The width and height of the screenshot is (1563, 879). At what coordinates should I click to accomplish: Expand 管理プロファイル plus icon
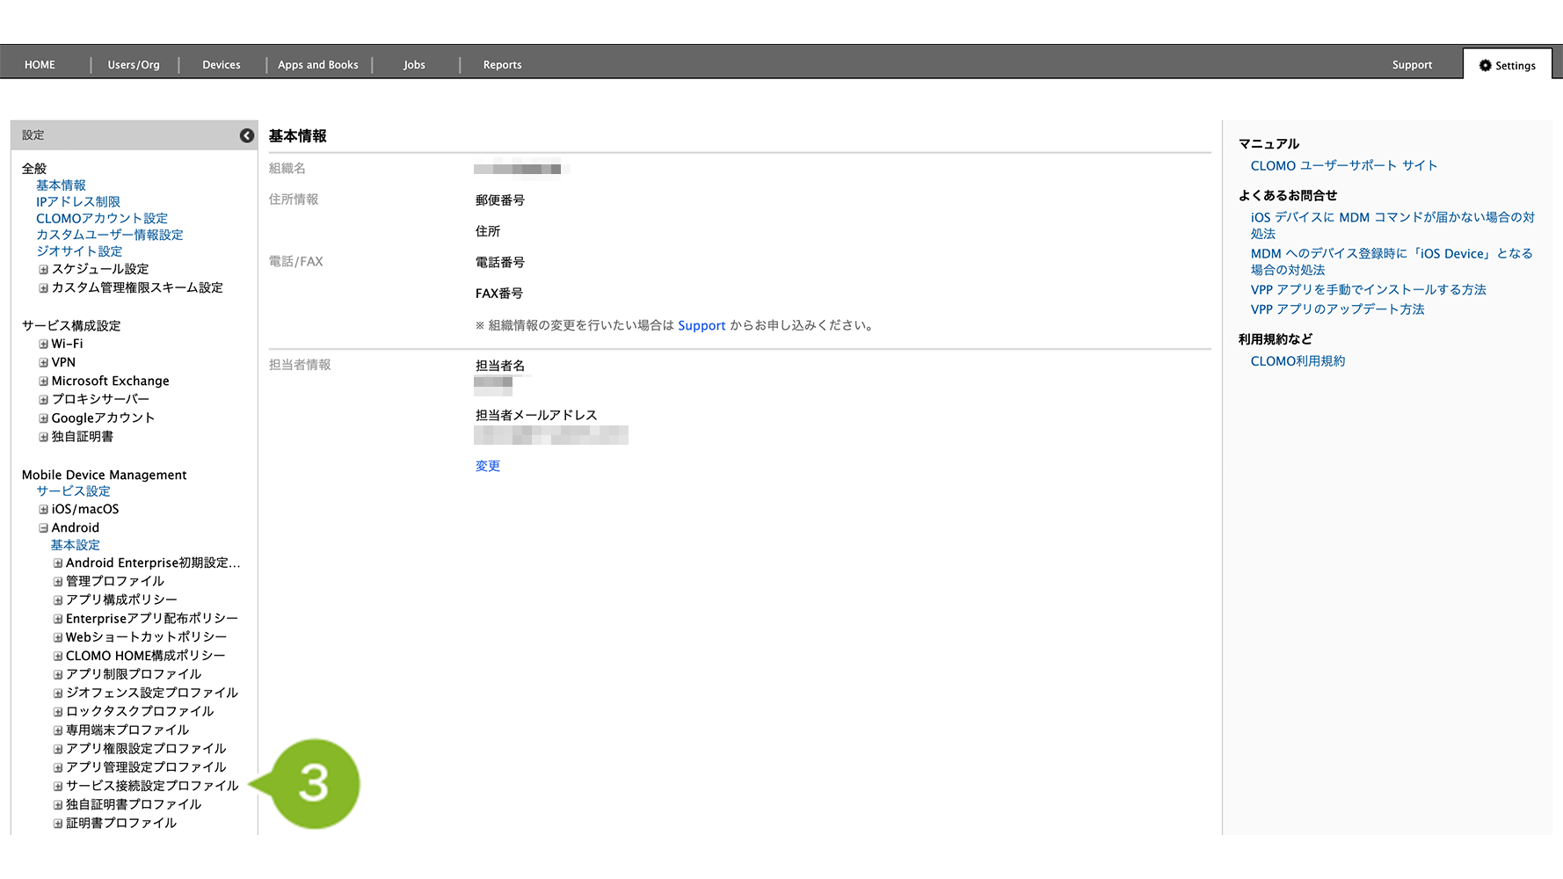pos(58,582)
